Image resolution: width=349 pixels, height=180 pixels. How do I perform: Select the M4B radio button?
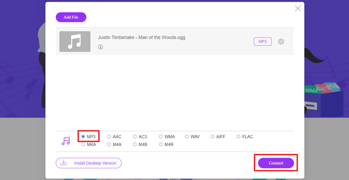pos(135,145)
